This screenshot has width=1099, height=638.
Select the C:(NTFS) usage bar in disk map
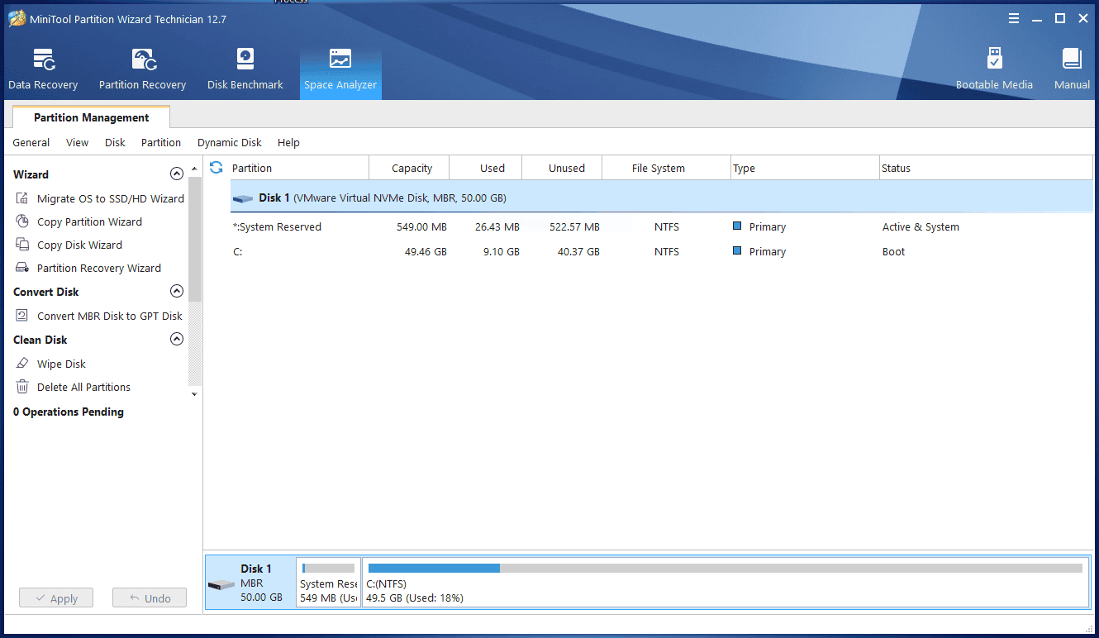(725, 569)
